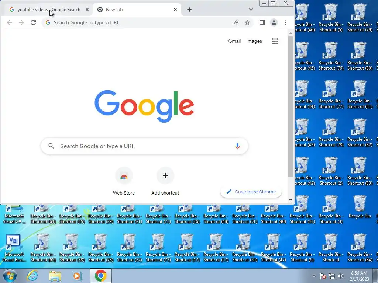Select Recycle Bin - Shortcut (72) icon

tap(158, 248)
